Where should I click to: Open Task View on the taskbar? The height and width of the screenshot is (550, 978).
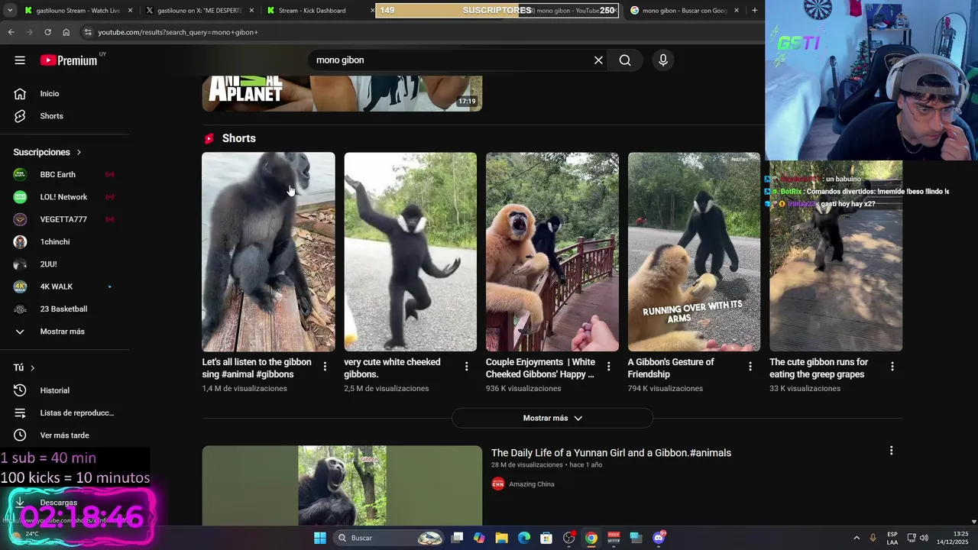(457, 538)
